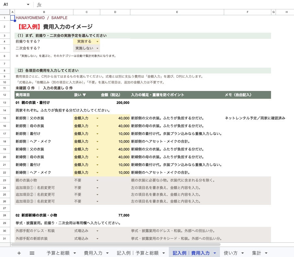Viewport: 294px width, 257px height.
Task: Switch to the 費用入力 sheet tab
Action: (93, 253)
